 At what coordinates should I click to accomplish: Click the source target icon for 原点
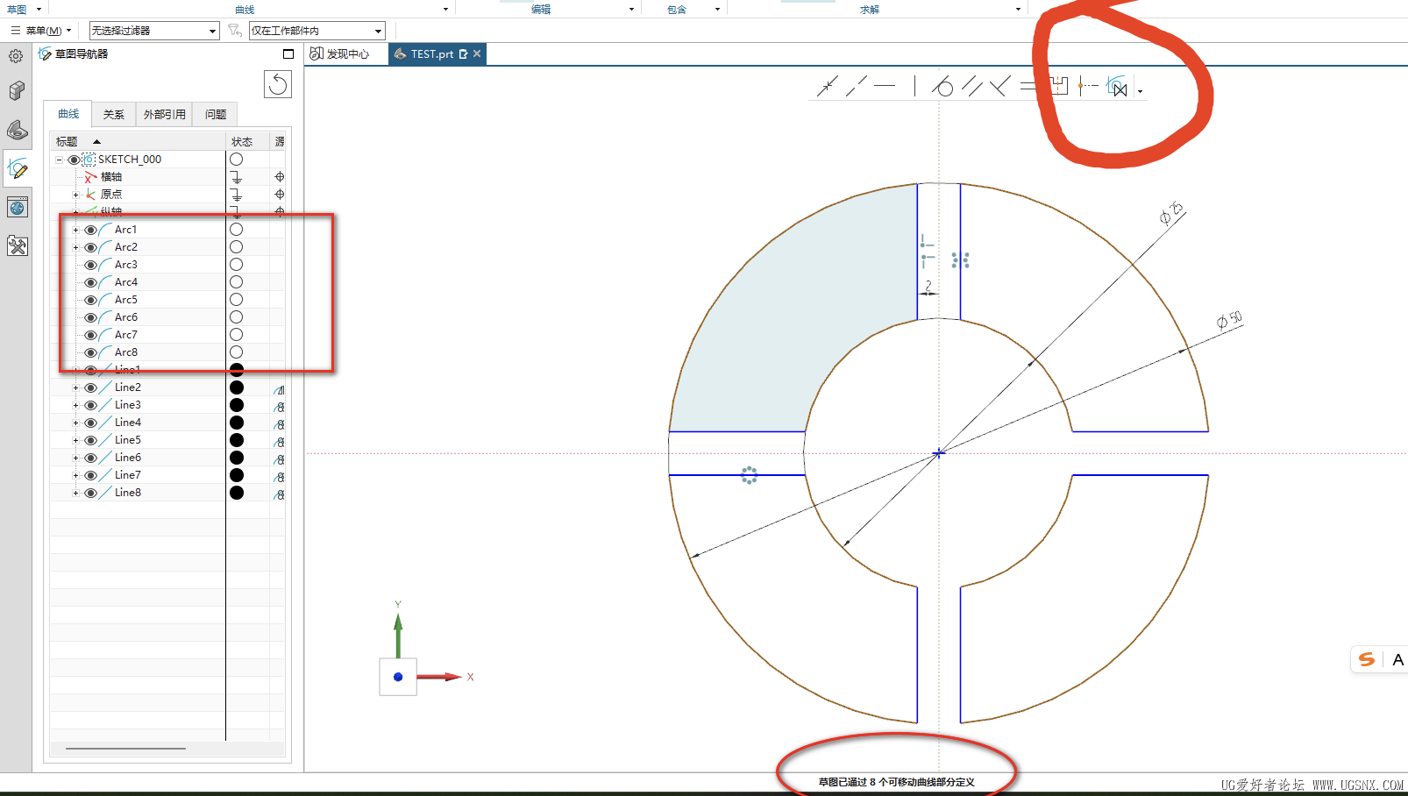point(280,195)
